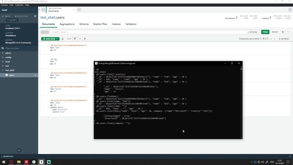Click the FILTER label in the query bar

click(45, 32)
